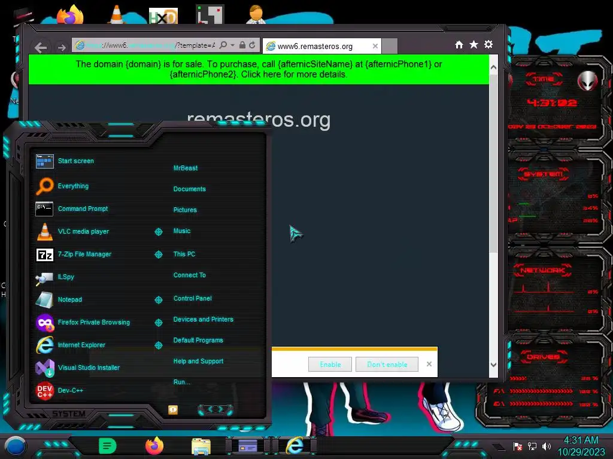
Task: Click the page scrollbar up arrow
Action: pos(493,67)
